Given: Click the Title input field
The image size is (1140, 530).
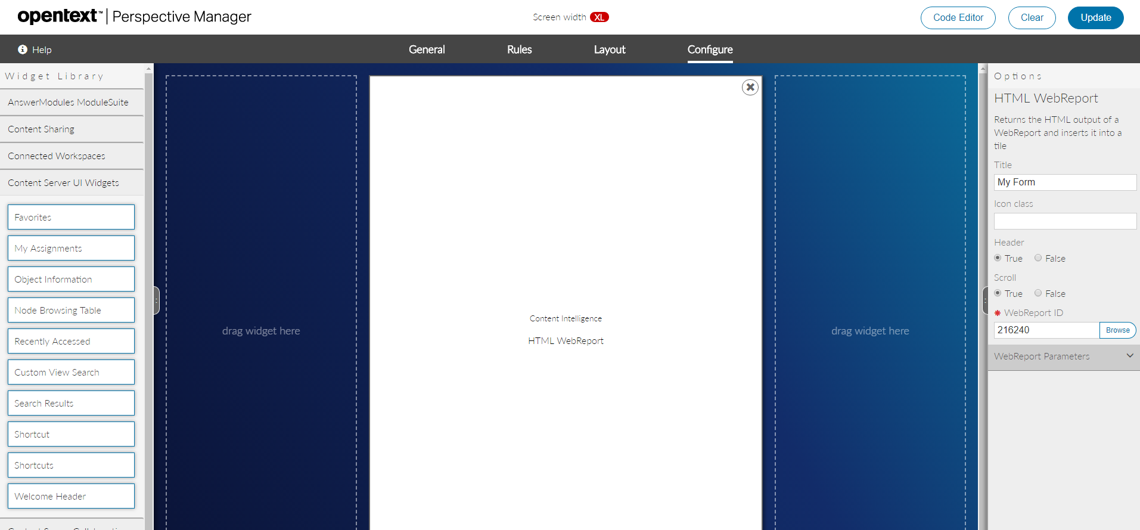Looking at the screenshot, I should point(1064,182).
